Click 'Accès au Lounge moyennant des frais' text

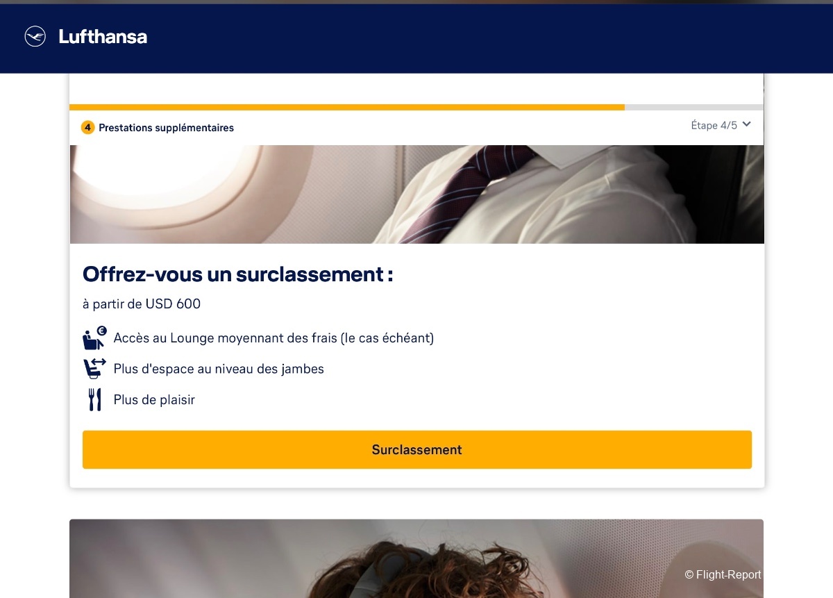274,338
